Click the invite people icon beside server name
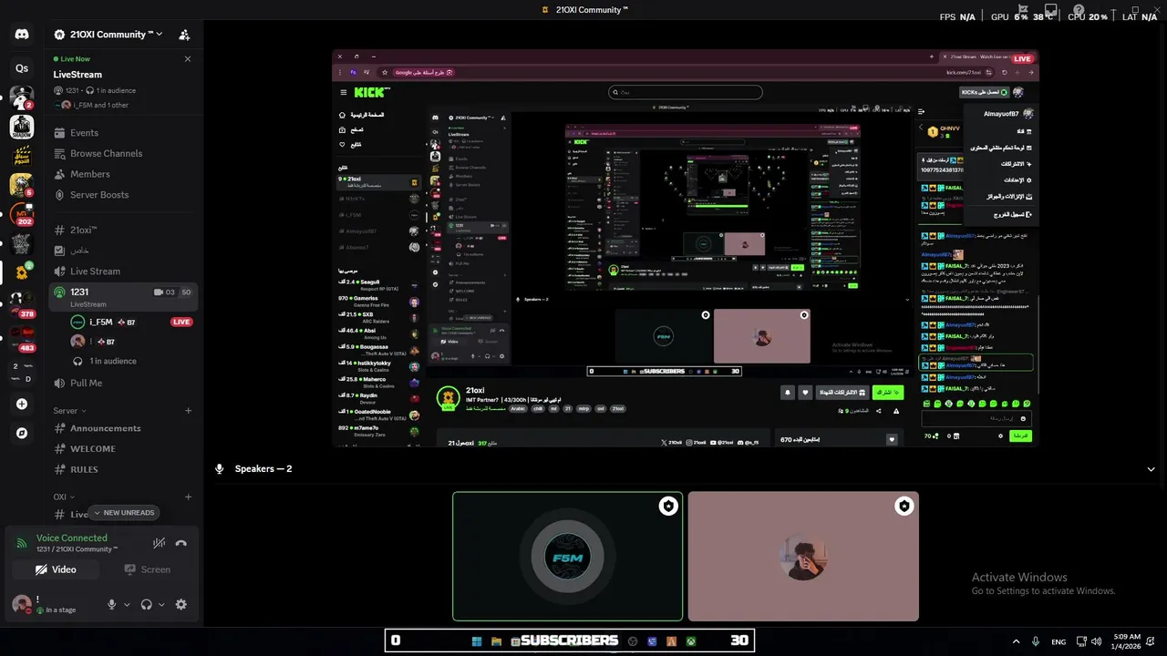The image size is (1167, 656). click(x=184, y=35)
